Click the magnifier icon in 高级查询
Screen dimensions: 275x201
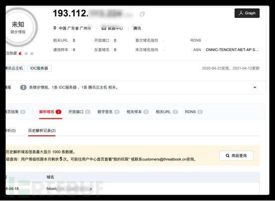click(227, 155)
